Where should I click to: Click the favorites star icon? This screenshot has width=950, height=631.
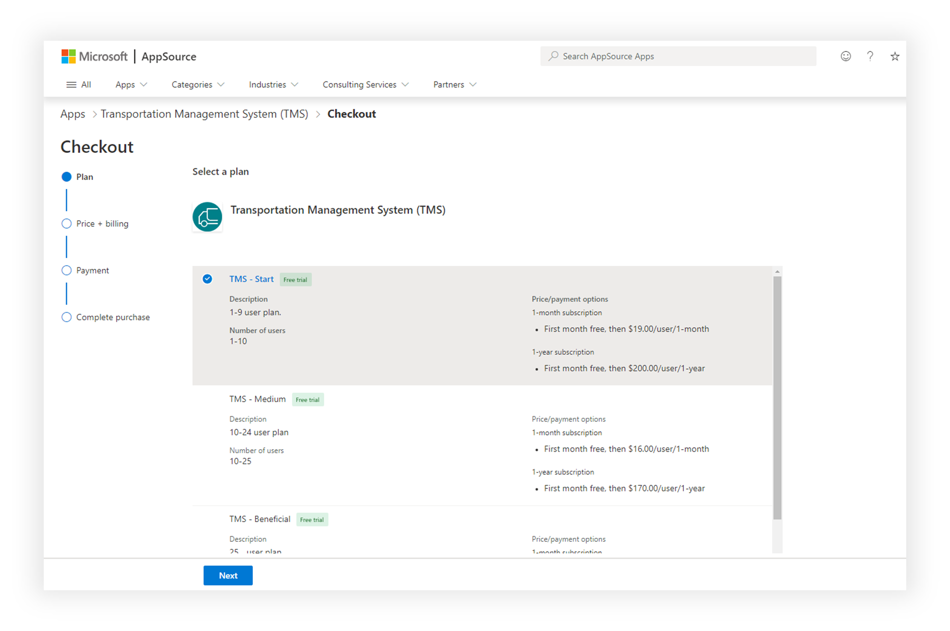tap(895, 57)
